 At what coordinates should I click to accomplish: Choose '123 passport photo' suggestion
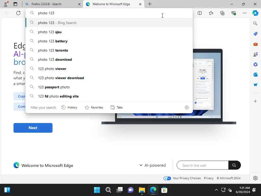tap(109, 87)
